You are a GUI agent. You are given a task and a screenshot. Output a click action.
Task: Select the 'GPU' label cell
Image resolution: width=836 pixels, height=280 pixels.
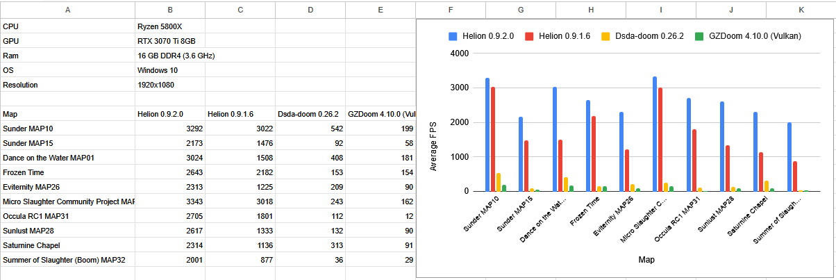[67, 40]
